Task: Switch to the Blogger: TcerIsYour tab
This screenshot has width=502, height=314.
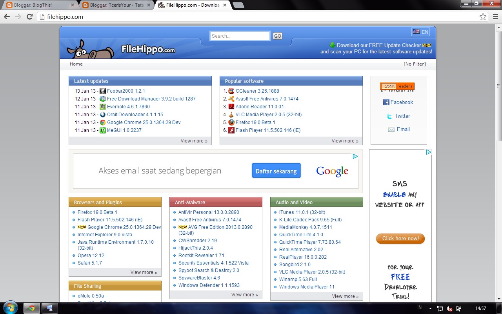Action: tap(116, 5)
